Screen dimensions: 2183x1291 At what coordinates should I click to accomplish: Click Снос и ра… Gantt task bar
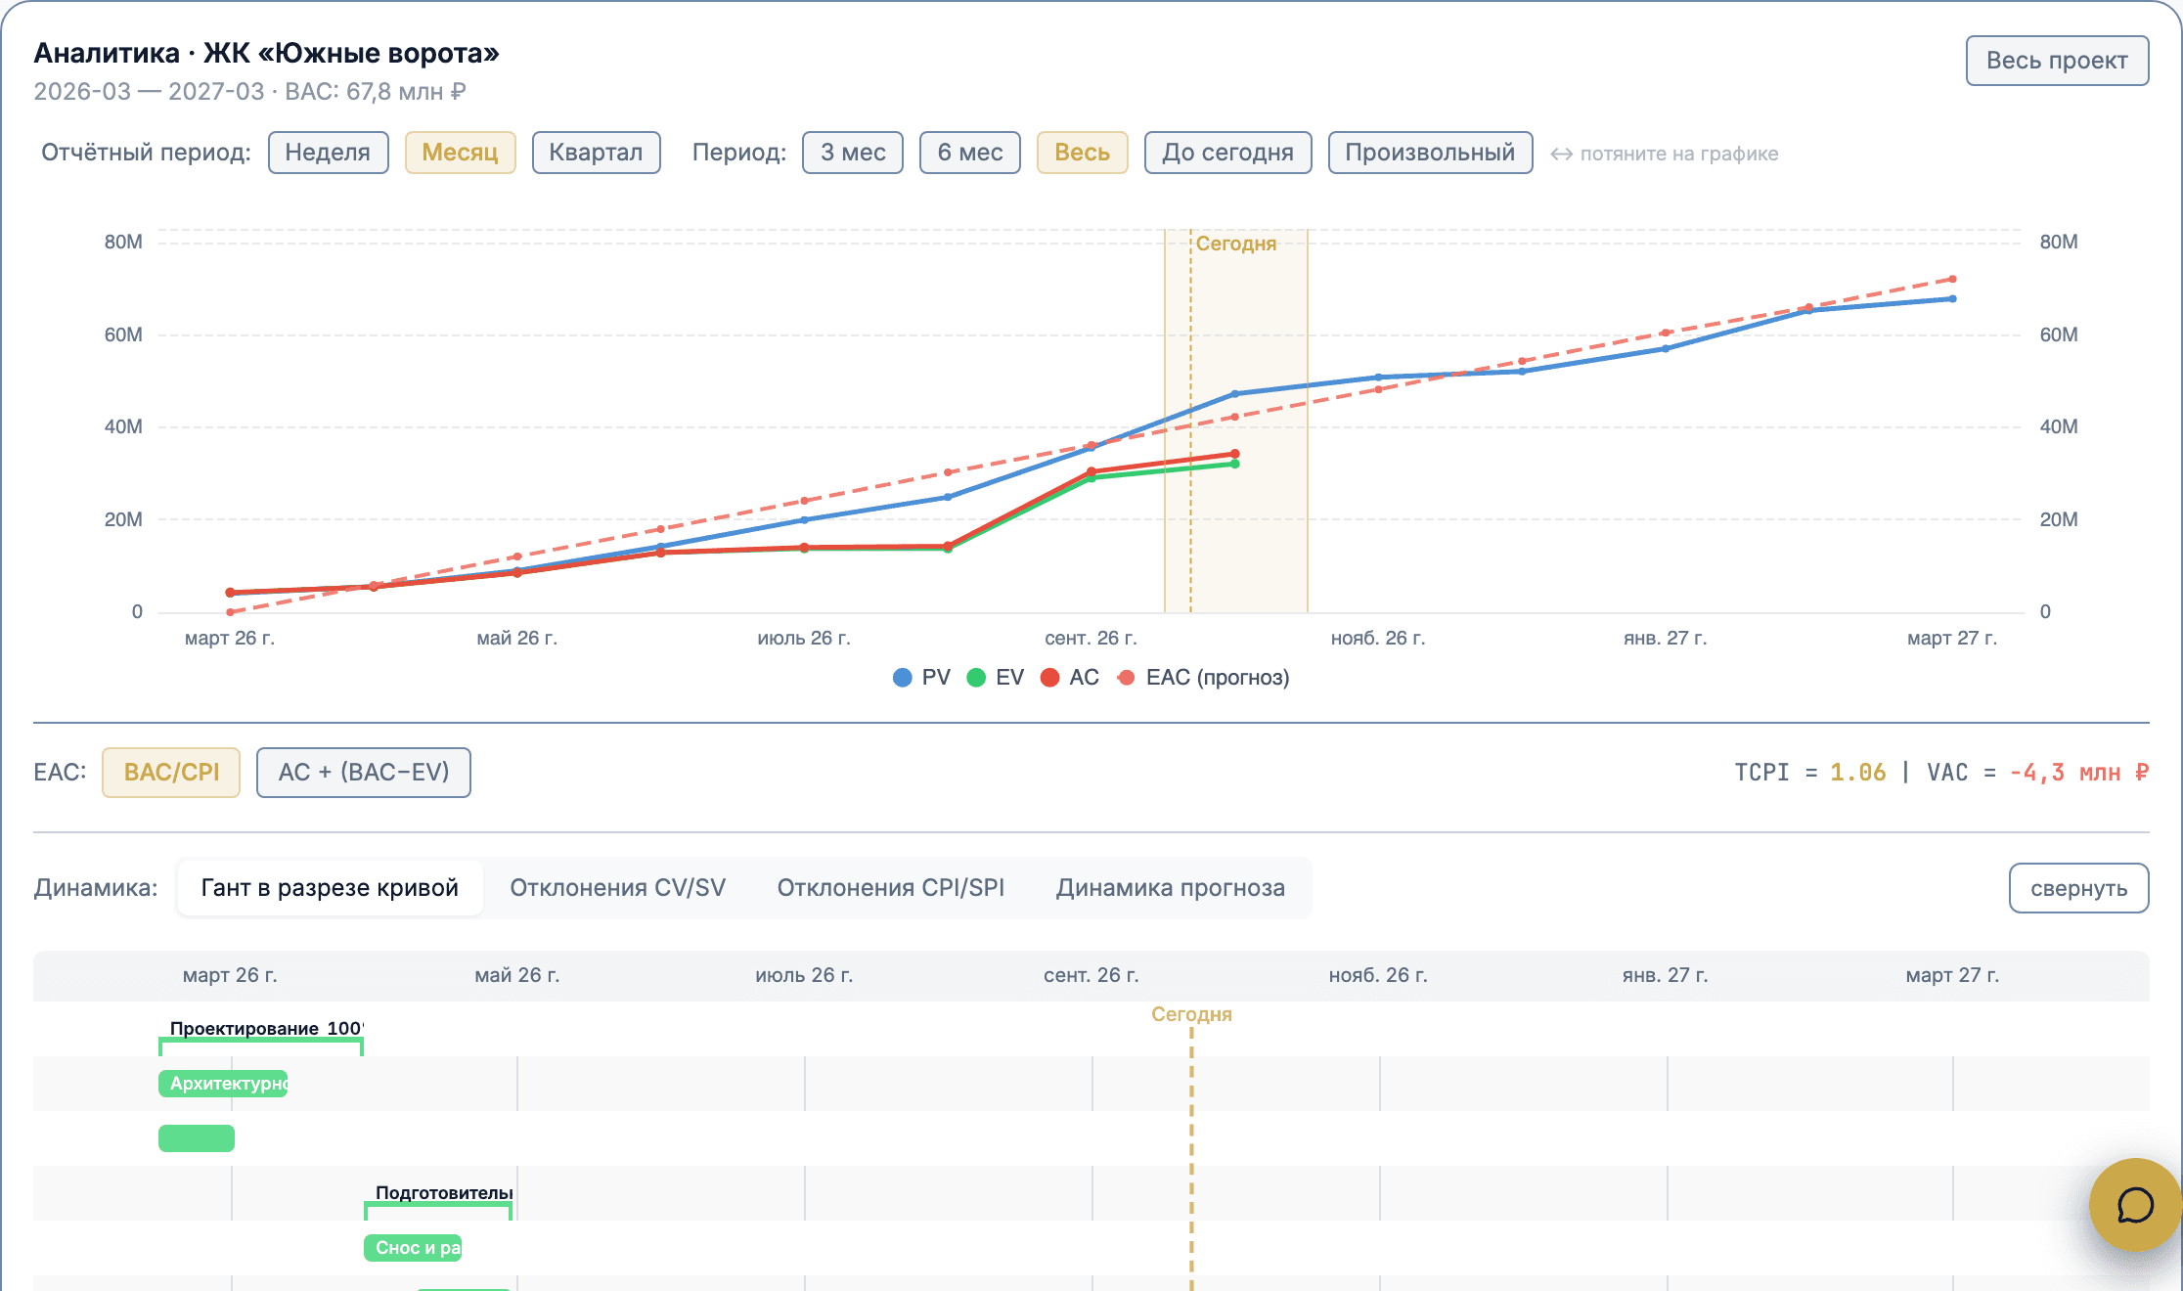click(x=413, y=1248)
